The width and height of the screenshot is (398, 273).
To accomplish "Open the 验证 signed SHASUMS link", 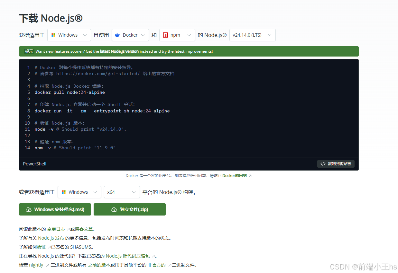I will tap(41, 247).
